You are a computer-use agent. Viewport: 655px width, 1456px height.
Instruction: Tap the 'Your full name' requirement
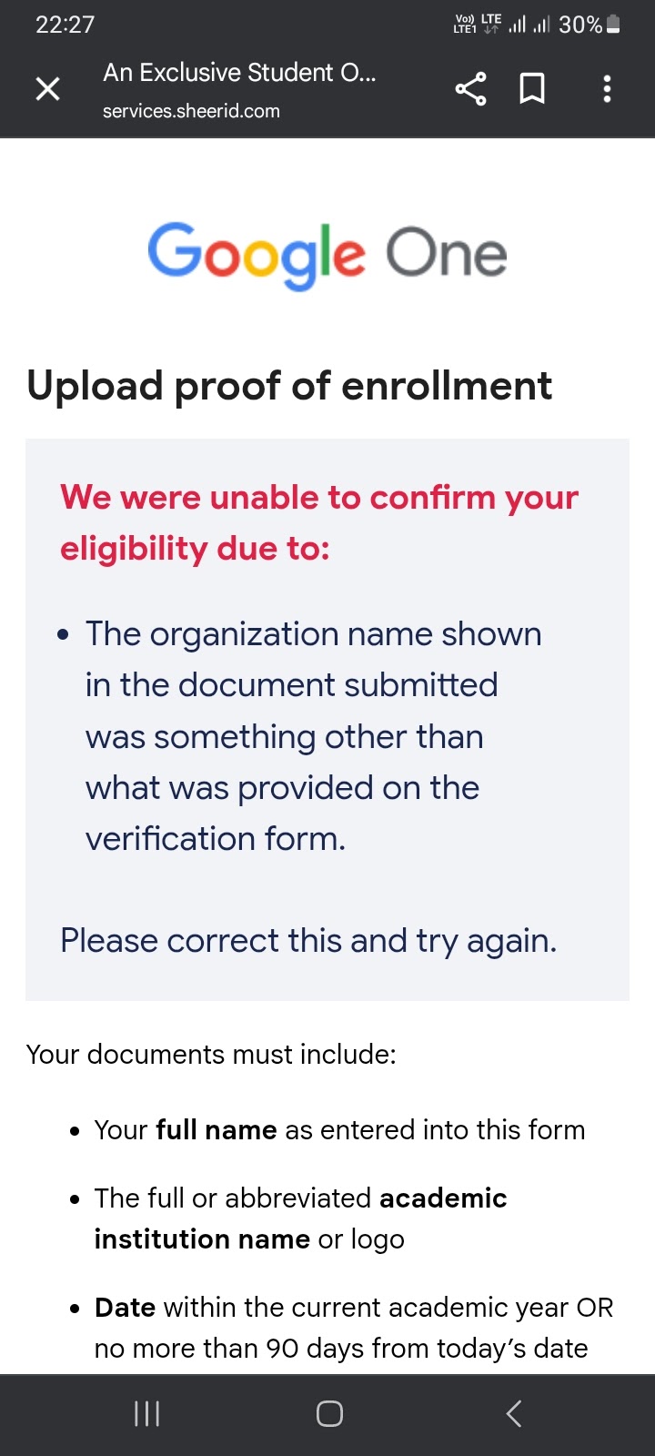coord(339,1129)
